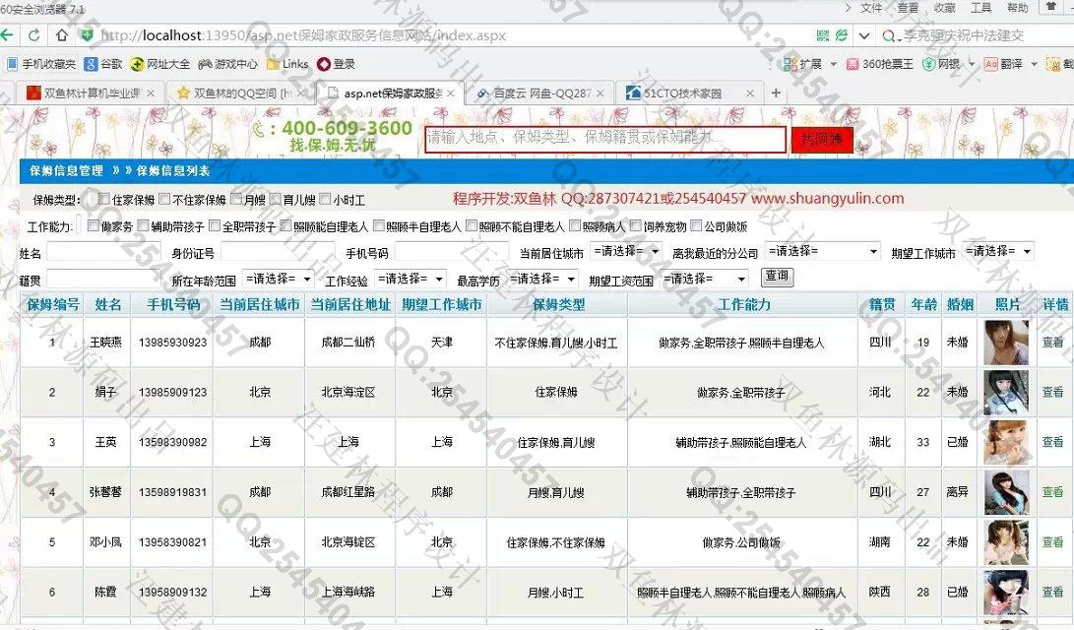Go to browser home page icon
Screen dimensions: 1074x630
(62, 34)
